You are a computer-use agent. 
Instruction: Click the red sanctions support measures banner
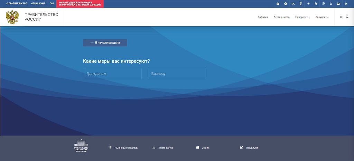pos(80,4)
